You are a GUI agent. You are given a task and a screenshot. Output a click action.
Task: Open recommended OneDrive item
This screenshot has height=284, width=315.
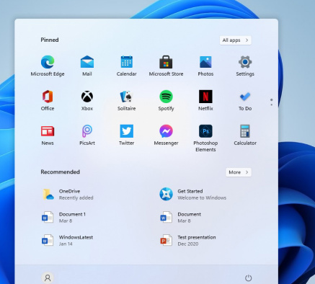tap(68, 195)
